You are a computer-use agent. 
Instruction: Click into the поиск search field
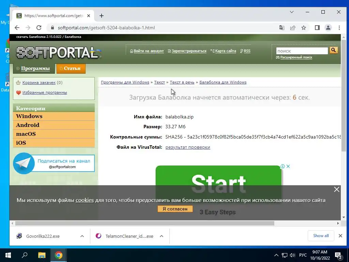[x=302, y=51]
